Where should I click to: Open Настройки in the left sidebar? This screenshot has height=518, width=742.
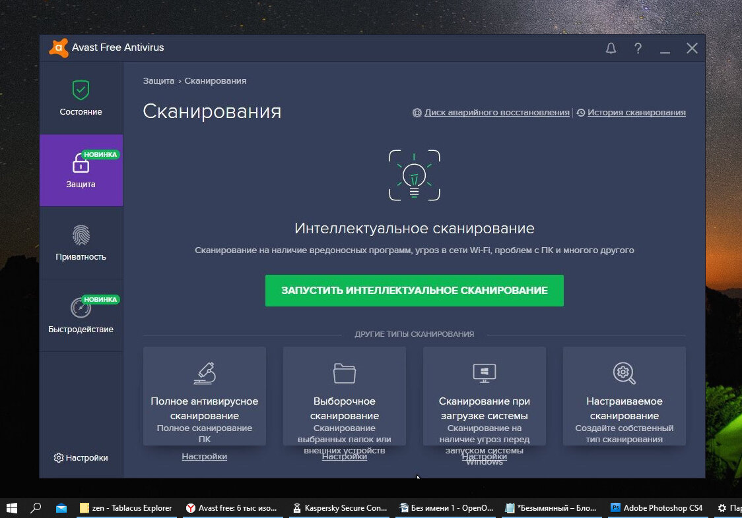pyautogui.click(x=81, y=457)
